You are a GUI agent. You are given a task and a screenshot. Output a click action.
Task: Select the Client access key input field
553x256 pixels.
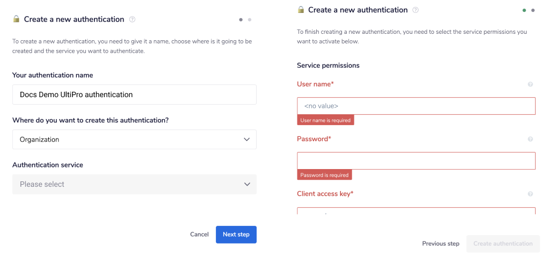416,211
